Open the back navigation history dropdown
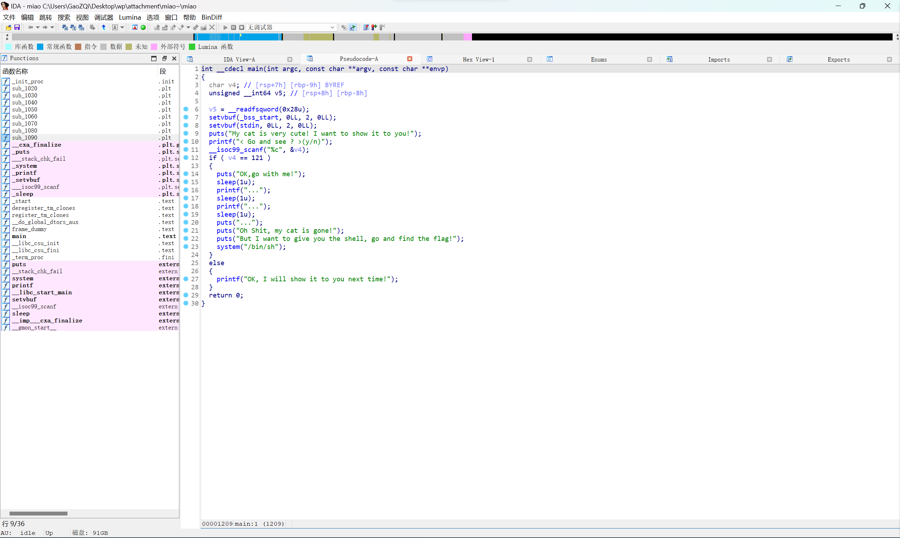Viewport: 900px width, 538px height. point(38,27)
